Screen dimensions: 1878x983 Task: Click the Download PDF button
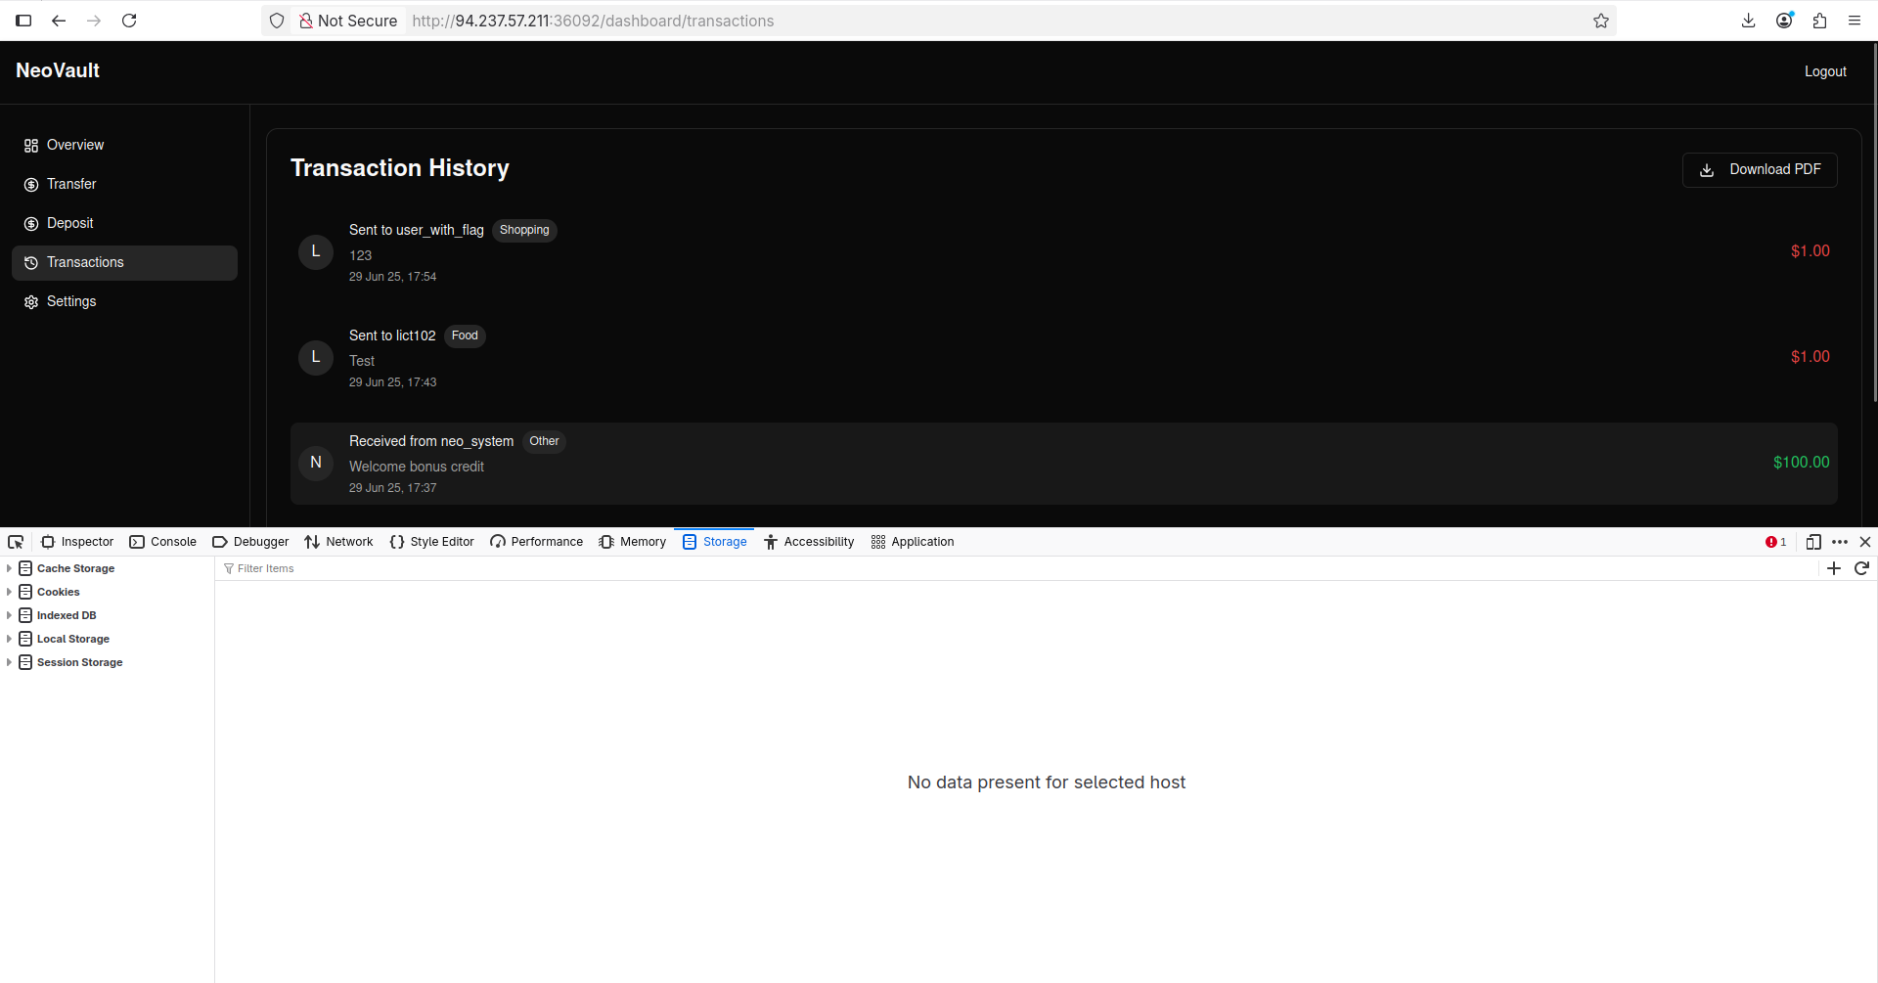(1760, 170)
